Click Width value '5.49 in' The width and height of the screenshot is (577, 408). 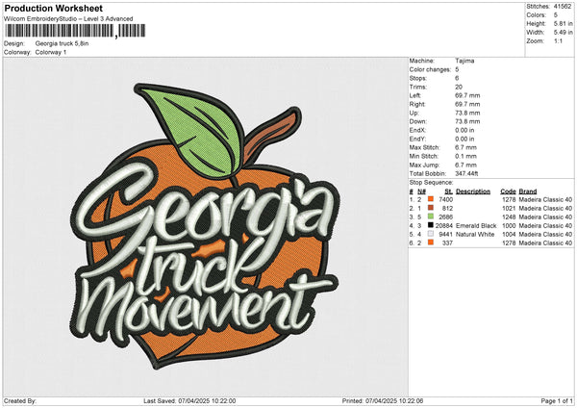point(563,33)
